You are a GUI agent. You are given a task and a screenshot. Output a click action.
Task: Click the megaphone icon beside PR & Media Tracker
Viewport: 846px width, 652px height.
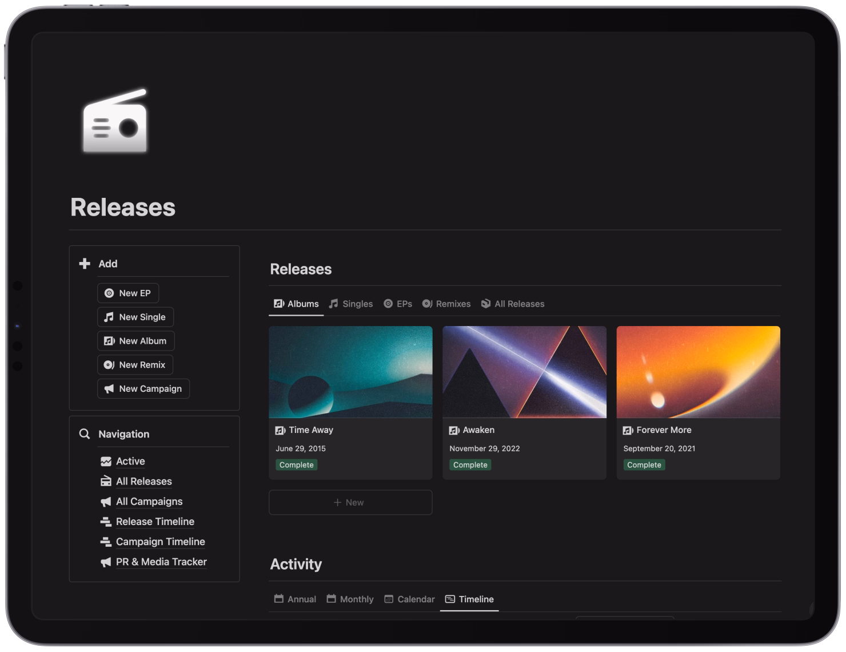click(106, 562)
